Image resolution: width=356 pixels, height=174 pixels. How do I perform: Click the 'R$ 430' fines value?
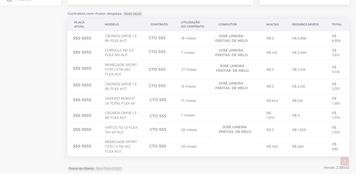pyautogui.click(x=272, y=146)
